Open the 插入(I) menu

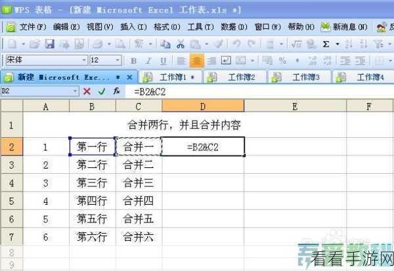[133, 27]
